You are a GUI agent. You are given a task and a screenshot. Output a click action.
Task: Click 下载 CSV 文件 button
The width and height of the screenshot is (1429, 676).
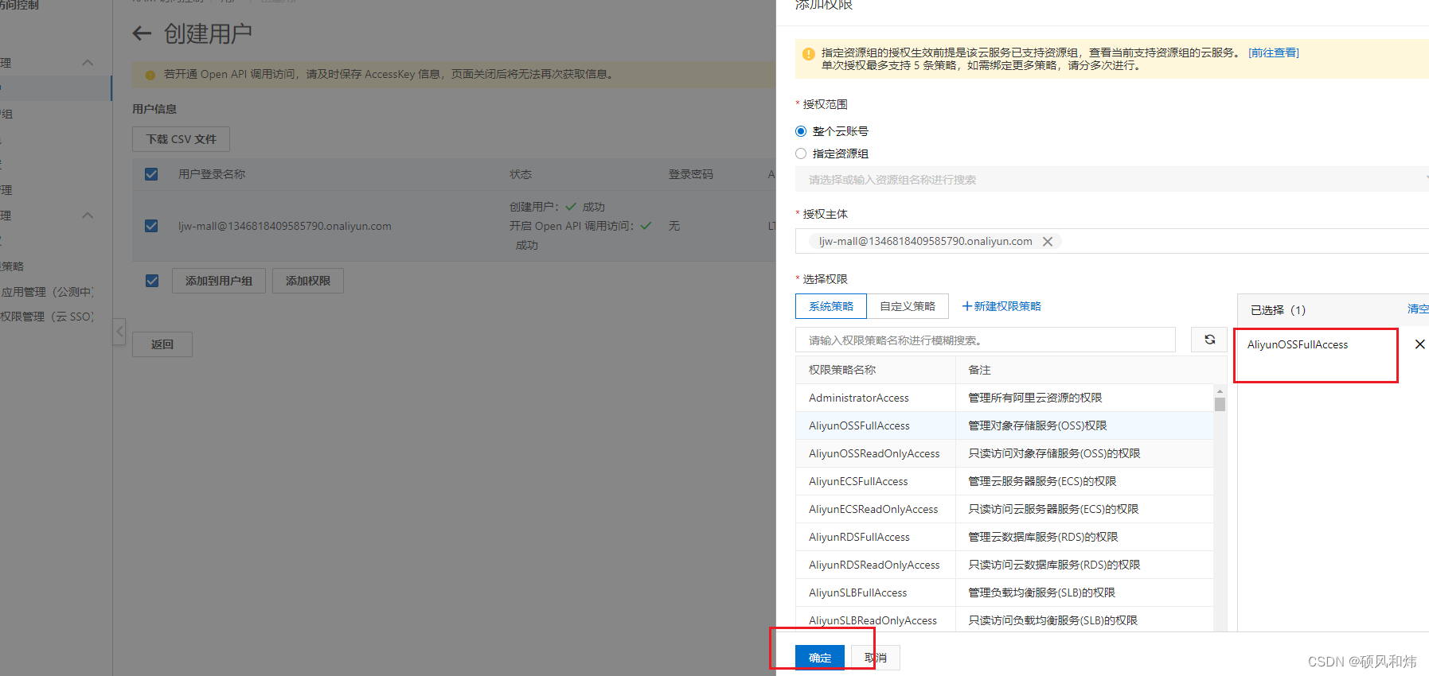click(x=181, y=139)
